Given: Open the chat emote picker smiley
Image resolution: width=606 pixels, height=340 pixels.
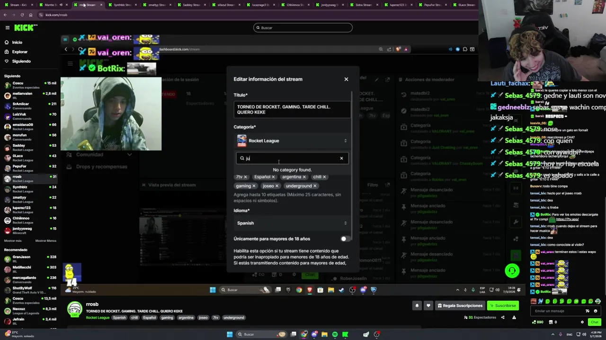Looking at the screenshot, I should click(595, 311).
